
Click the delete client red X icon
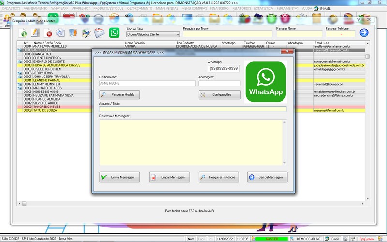tap(48, 33)
